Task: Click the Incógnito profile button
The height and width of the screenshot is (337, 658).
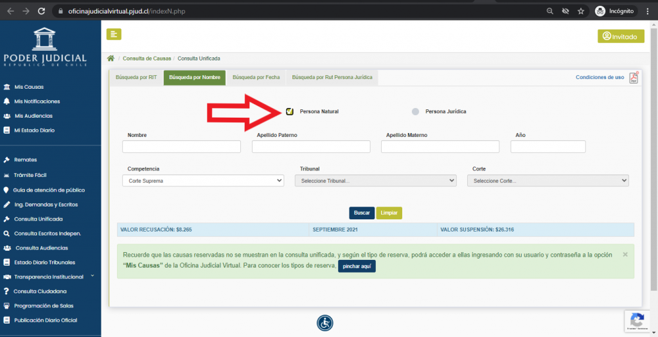Action: [x=616, y=12]
